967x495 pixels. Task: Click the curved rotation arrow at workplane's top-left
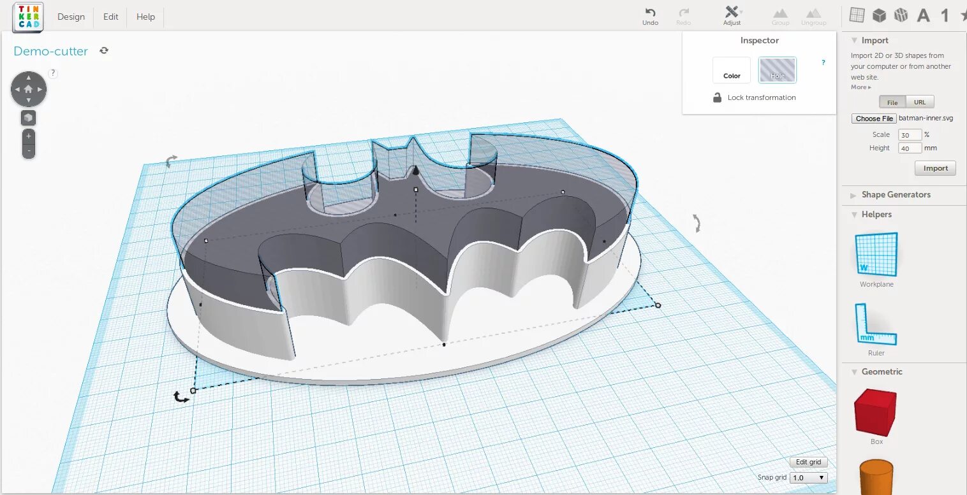click(170, 161)
